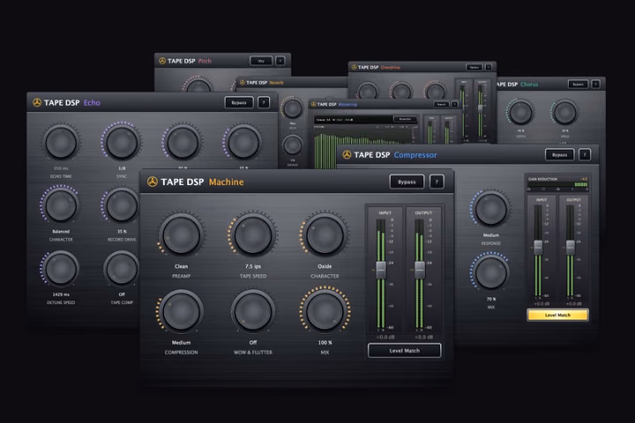Open help in the Metering window

(x=455, y=105)
